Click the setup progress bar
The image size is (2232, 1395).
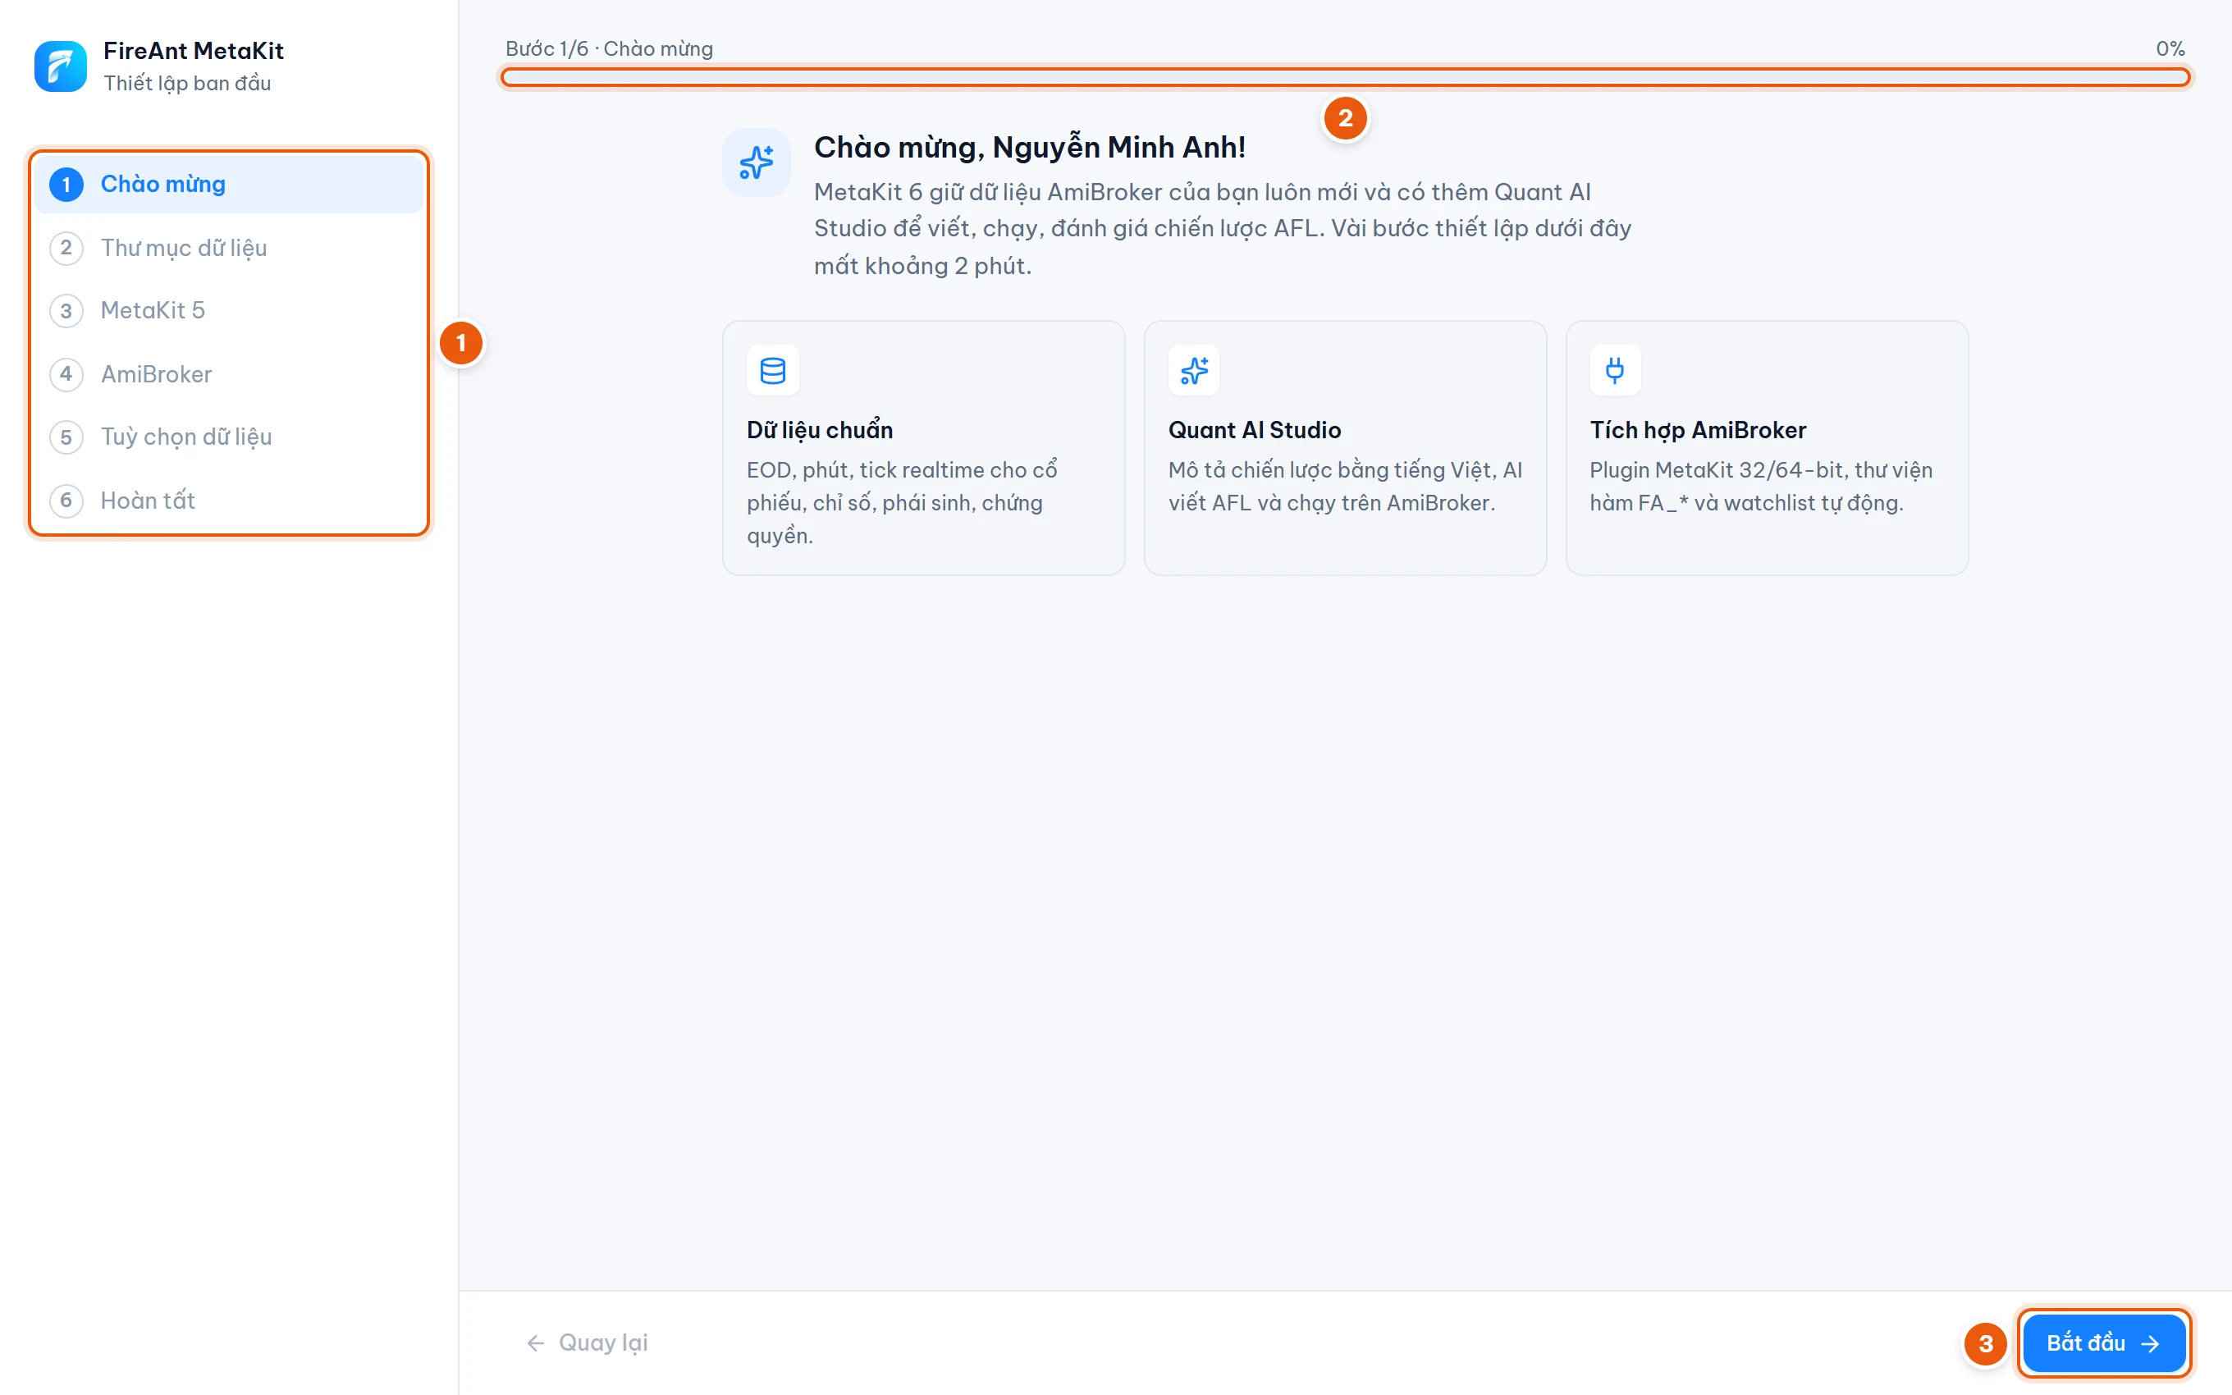(1345, 77)
